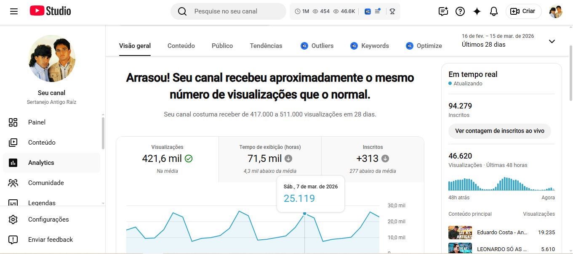Click the Criar button
This screenshot has height=254, width=573.
pos(523,11)
